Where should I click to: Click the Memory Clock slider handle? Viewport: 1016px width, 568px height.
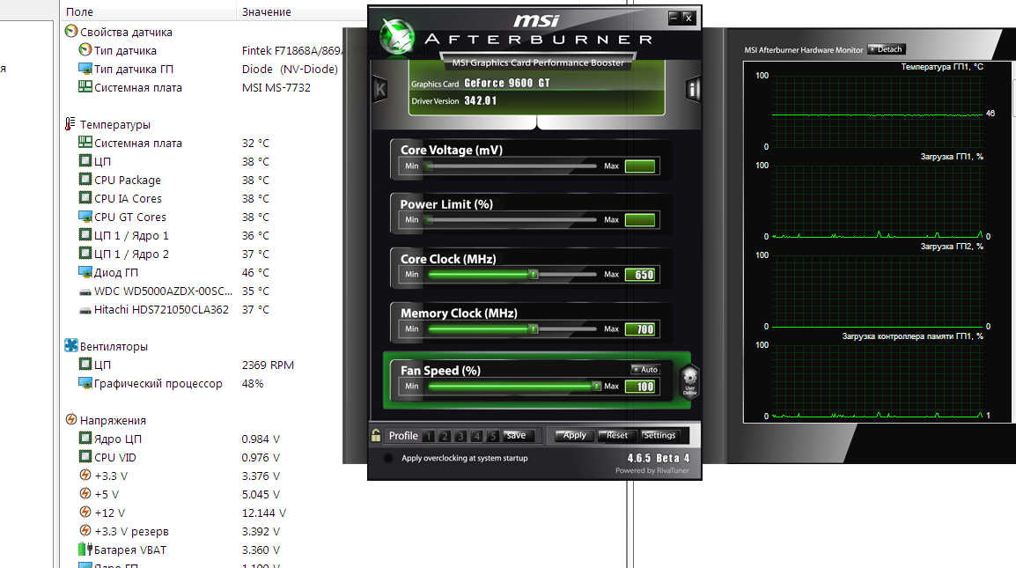coord(534,328)
